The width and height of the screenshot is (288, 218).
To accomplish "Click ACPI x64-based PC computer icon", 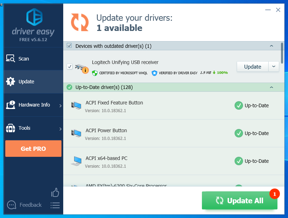I will 76,161.
